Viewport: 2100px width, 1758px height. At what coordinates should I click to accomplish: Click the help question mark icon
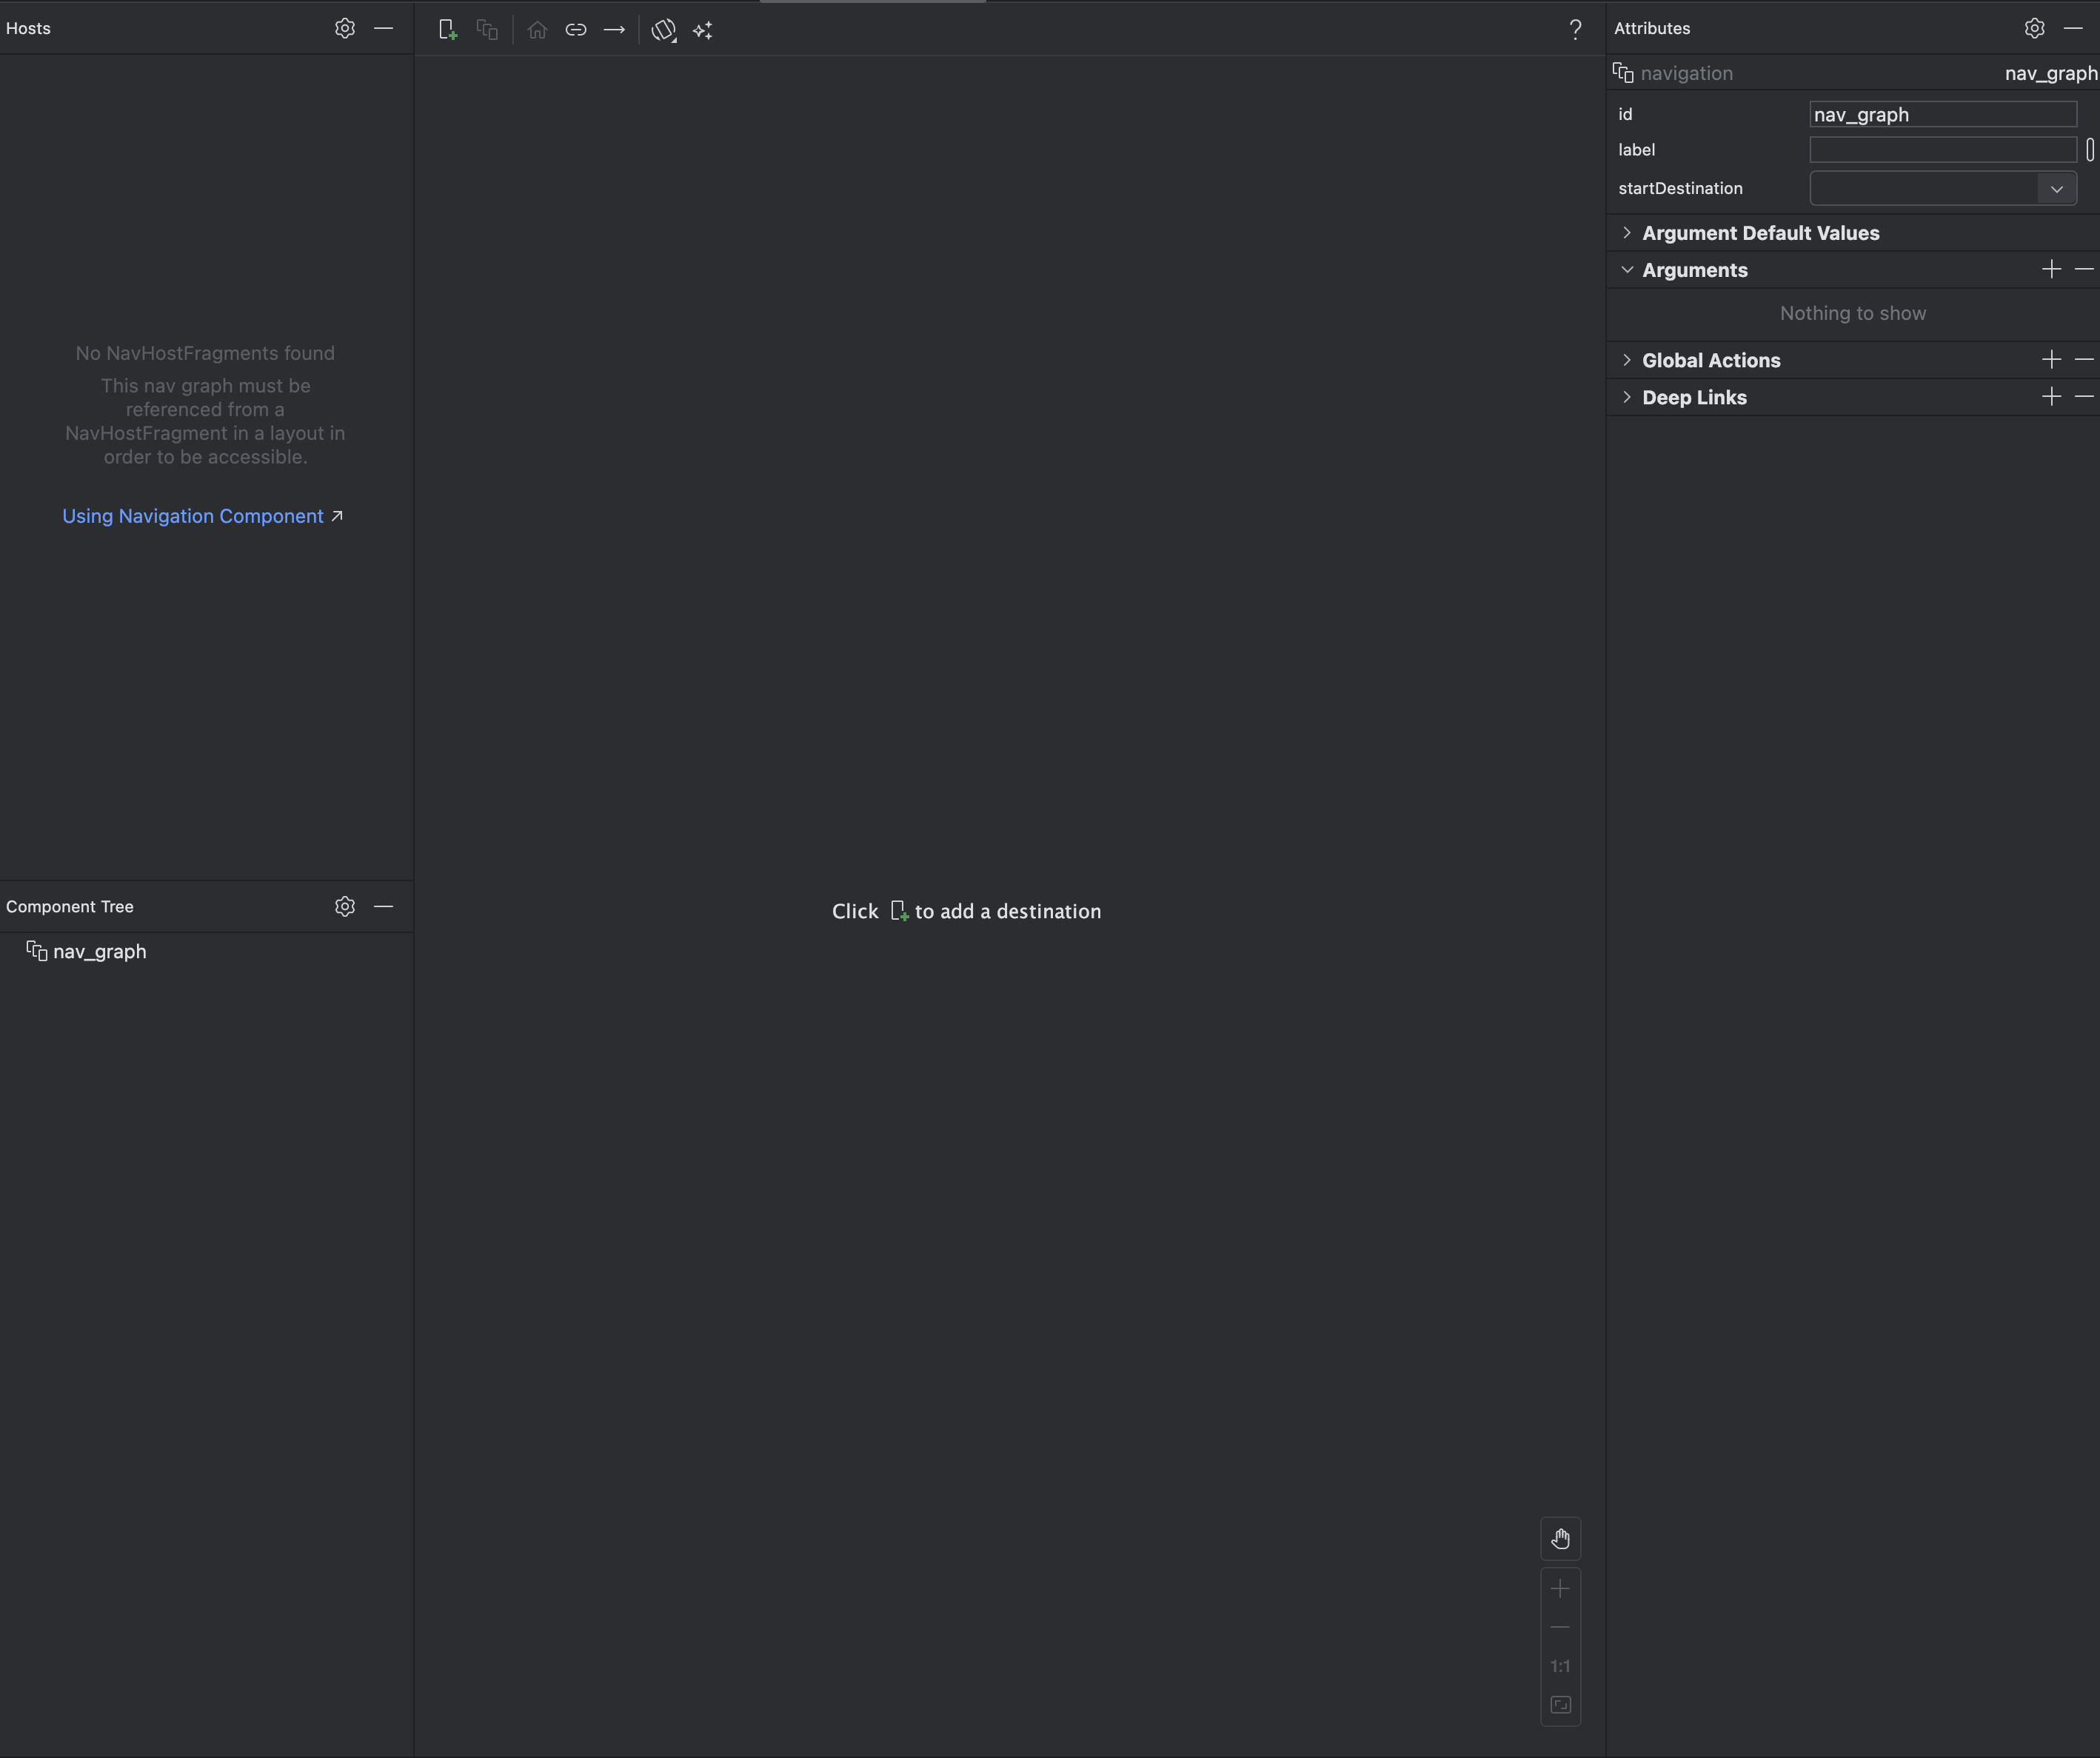[1575, 30]
